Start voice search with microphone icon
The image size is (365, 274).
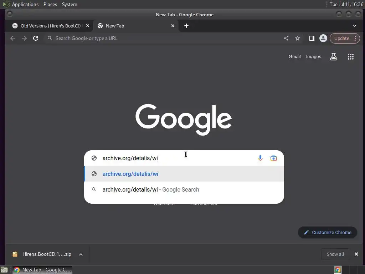[260, 158]
